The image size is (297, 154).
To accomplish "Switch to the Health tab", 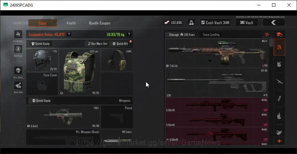I will [71, 23].
